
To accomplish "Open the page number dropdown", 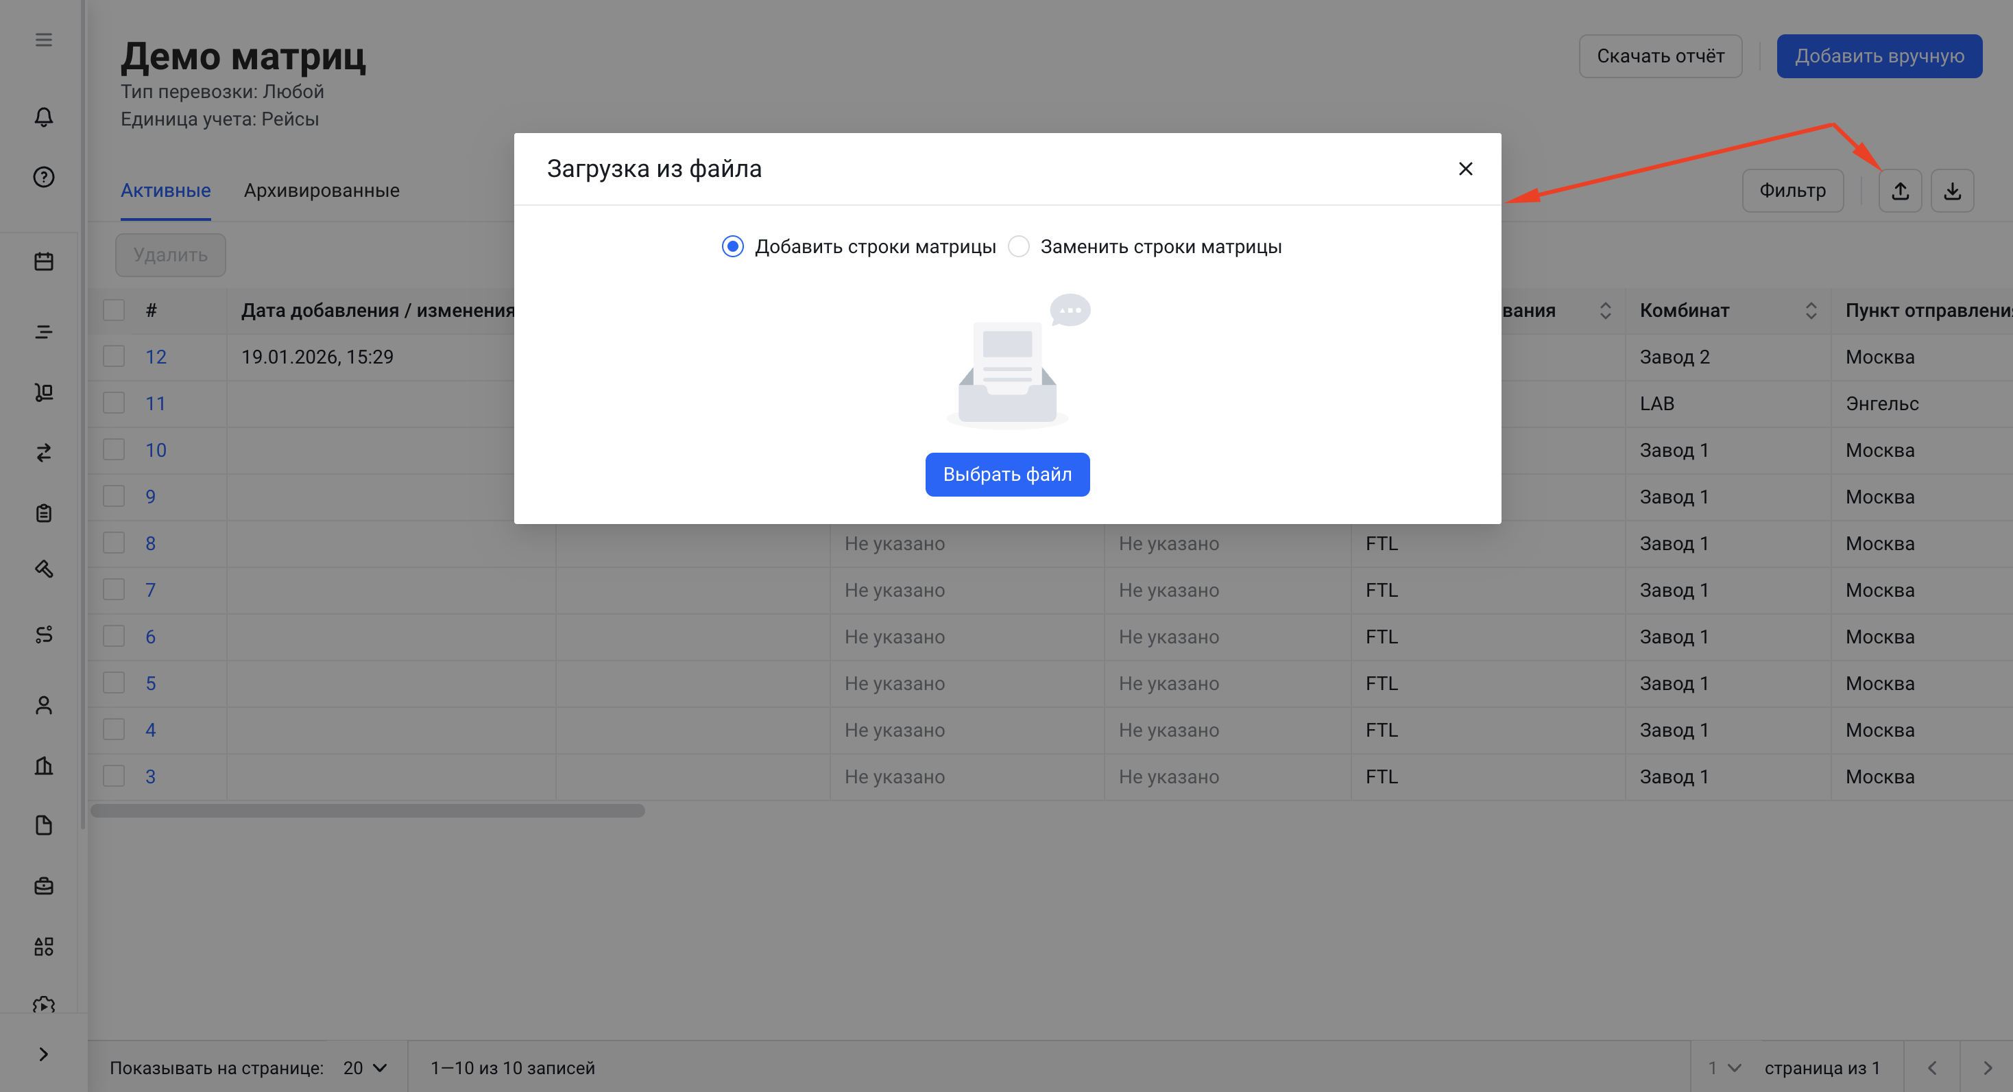I will [1724, 1067].
